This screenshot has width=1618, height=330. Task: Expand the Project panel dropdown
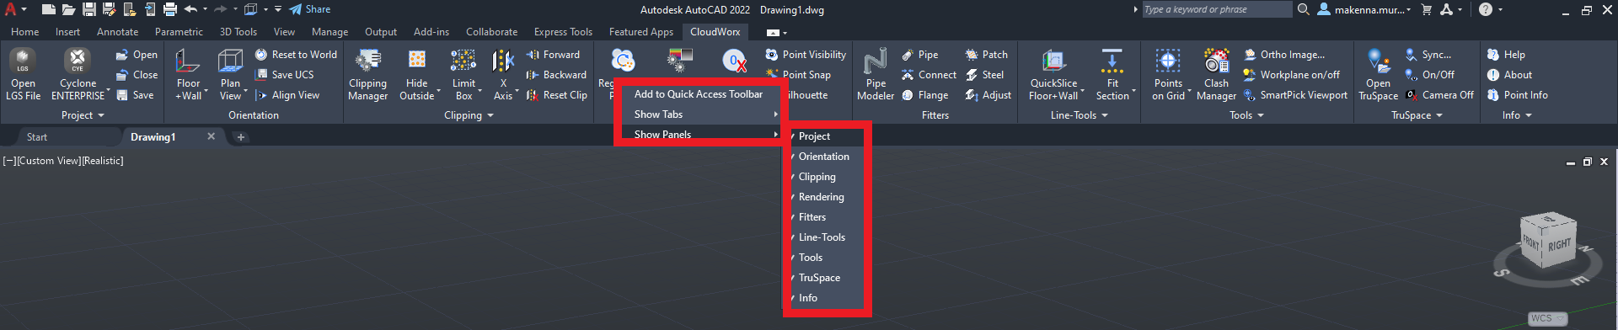point(83,115)
